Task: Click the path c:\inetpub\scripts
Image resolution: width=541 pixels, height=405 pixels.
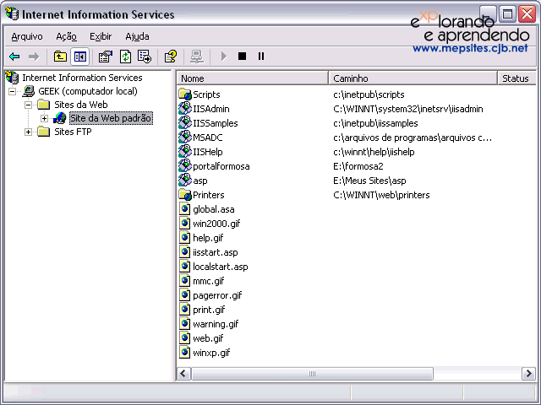Action: (369, 94)
